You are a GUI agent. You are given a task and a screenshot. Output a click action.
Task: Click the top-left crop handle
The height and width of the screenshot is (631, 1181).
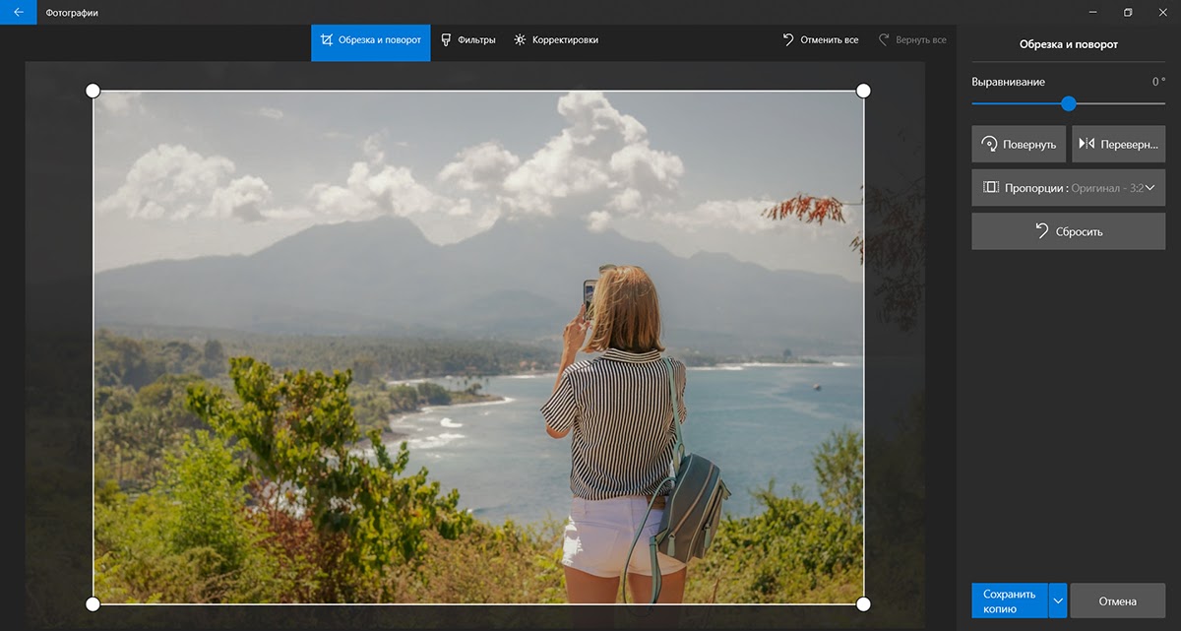point(93,91)
